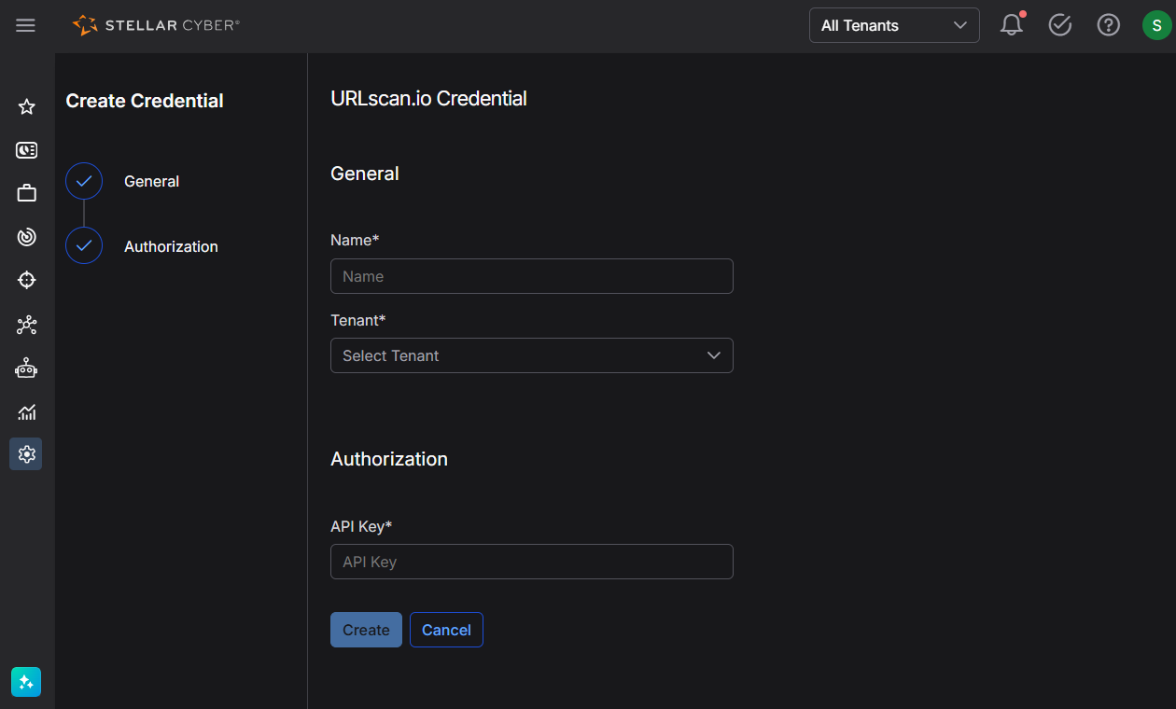Focus the Name input field
Screen dimensions: 1176x709
coord(532,276)
